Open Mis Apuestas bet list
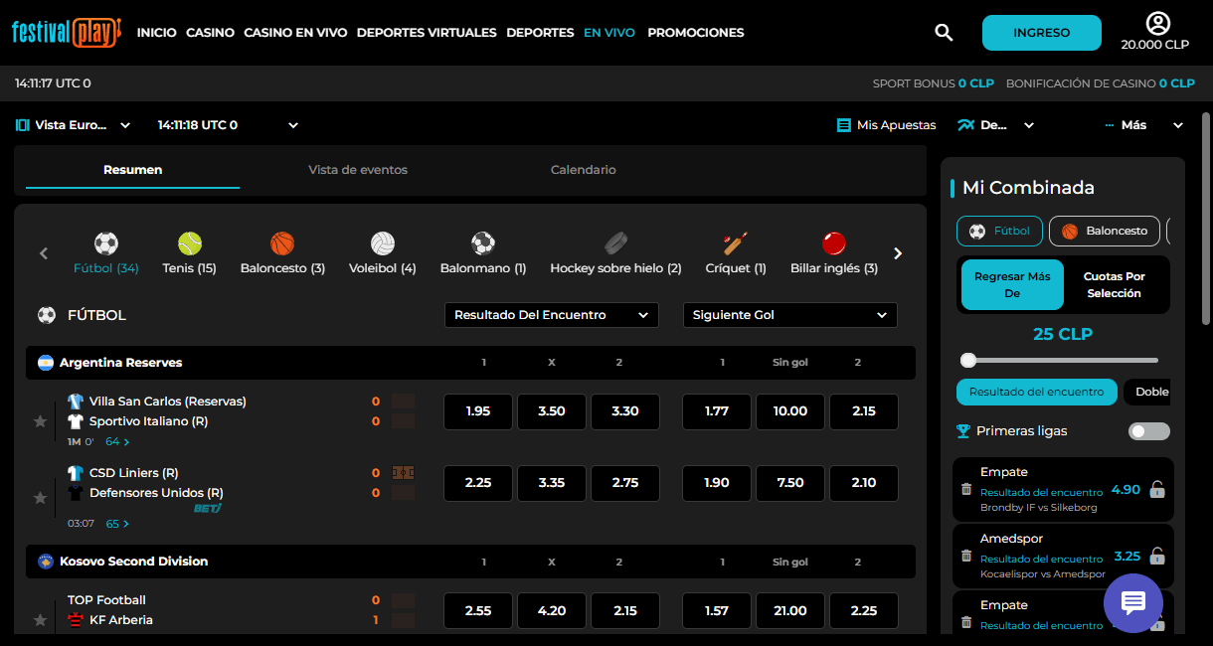 887,125
